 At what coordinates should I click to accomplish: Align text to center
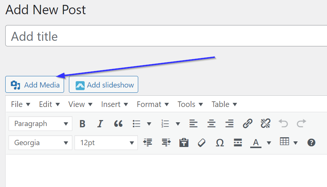tap(212, 124)
